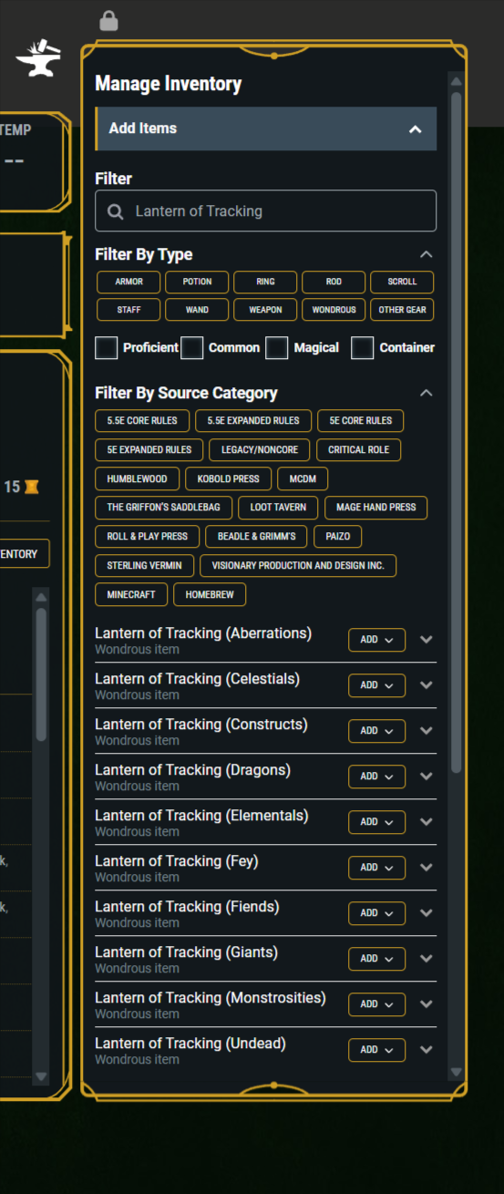
Task: Filter by HOMEBREW source
Action: (210, 595)
